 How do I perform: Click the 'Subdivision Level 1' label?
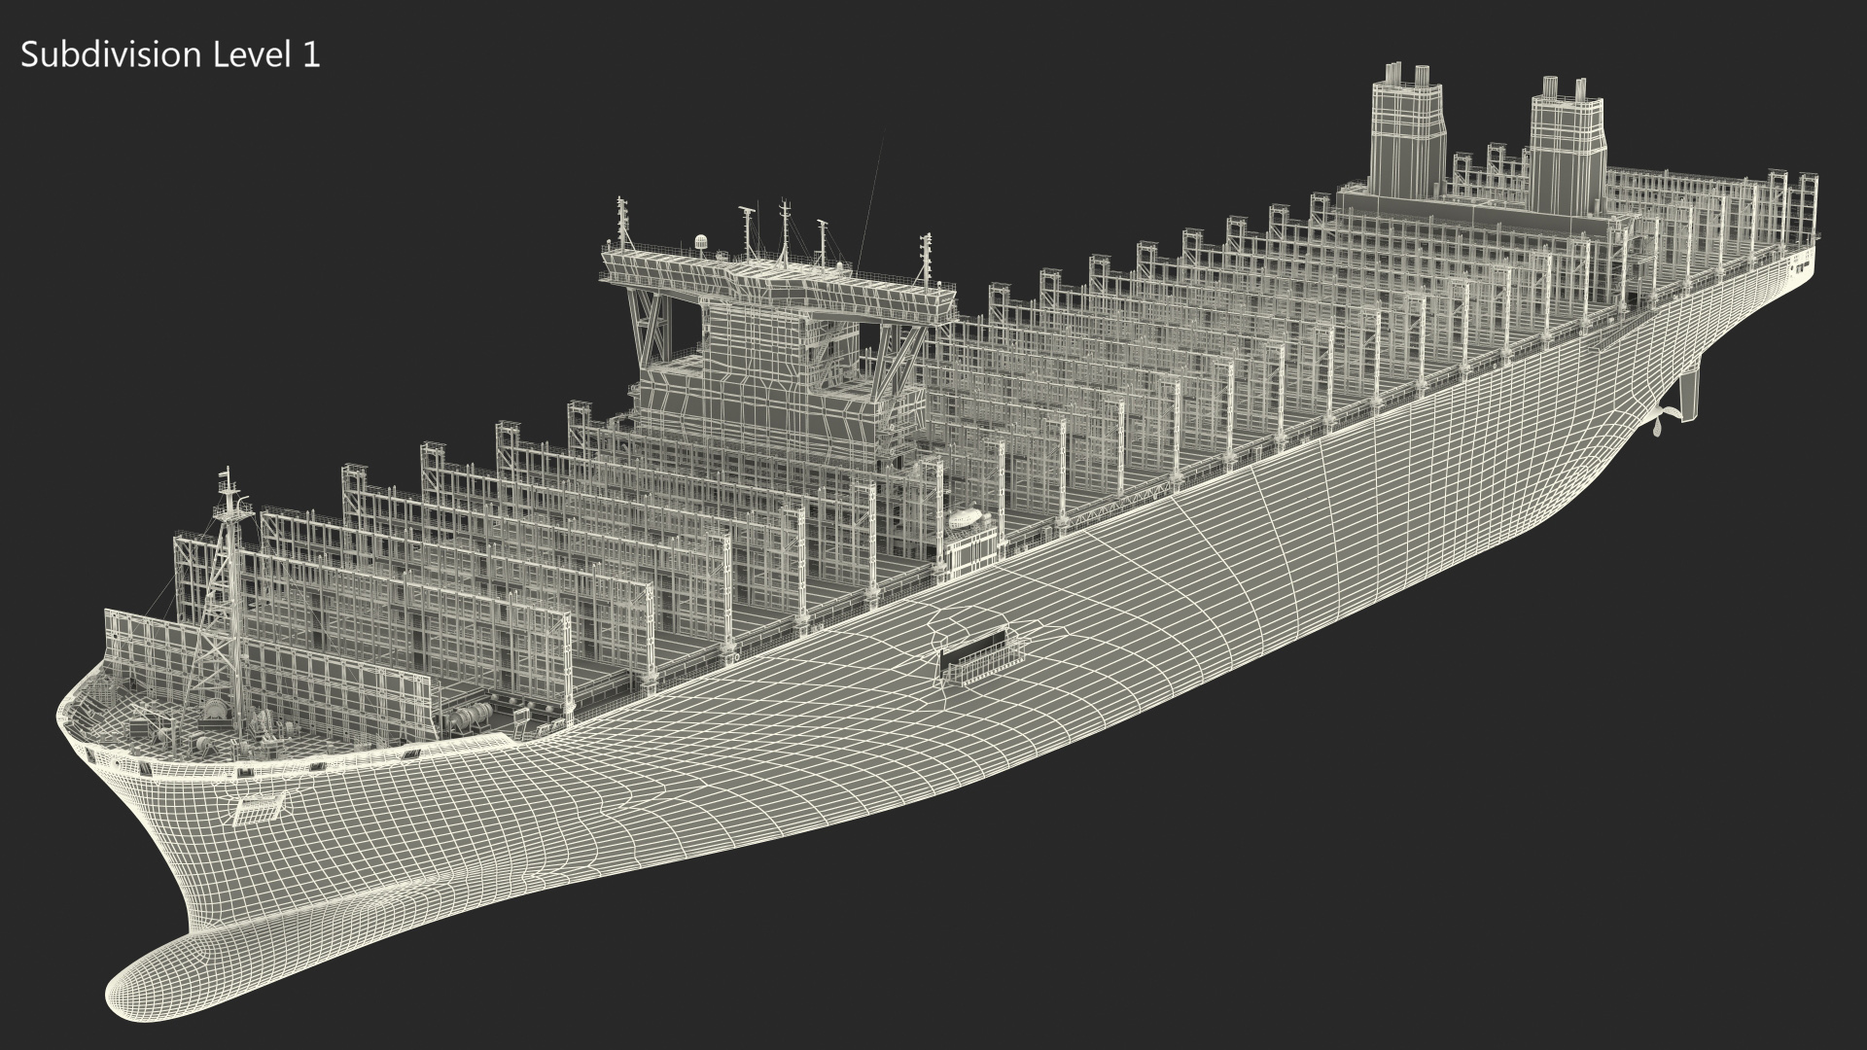click(x=170, y=56)
